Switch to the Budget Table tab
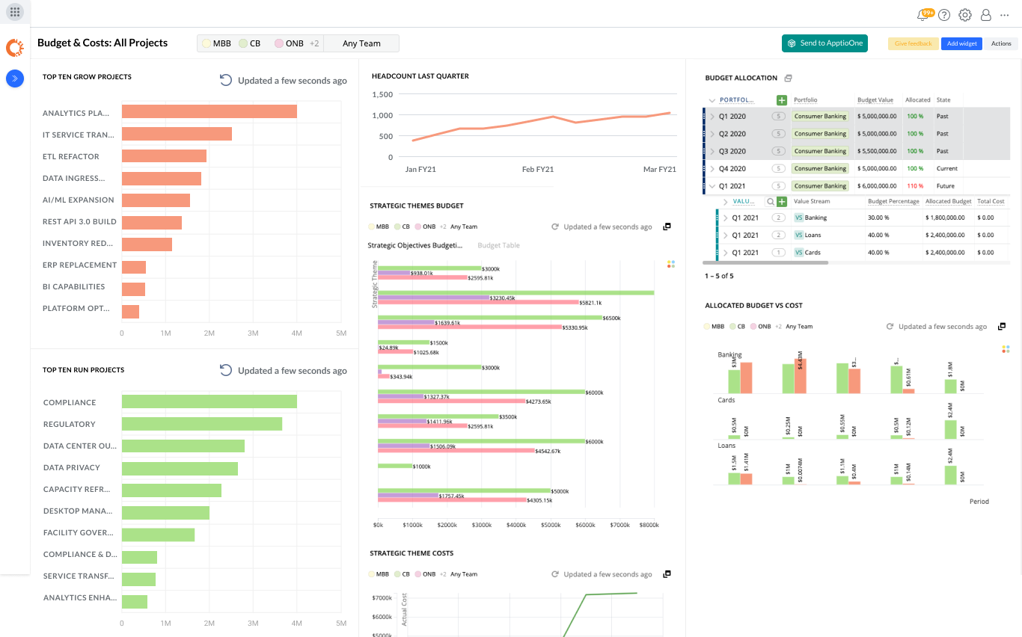The image size is (1022, 637). [498, 245]
